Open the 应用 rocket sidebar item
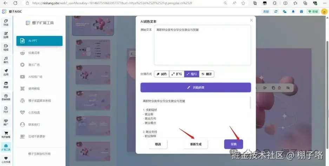Screen dimensions: 329x166 click(x=6, y=72)
